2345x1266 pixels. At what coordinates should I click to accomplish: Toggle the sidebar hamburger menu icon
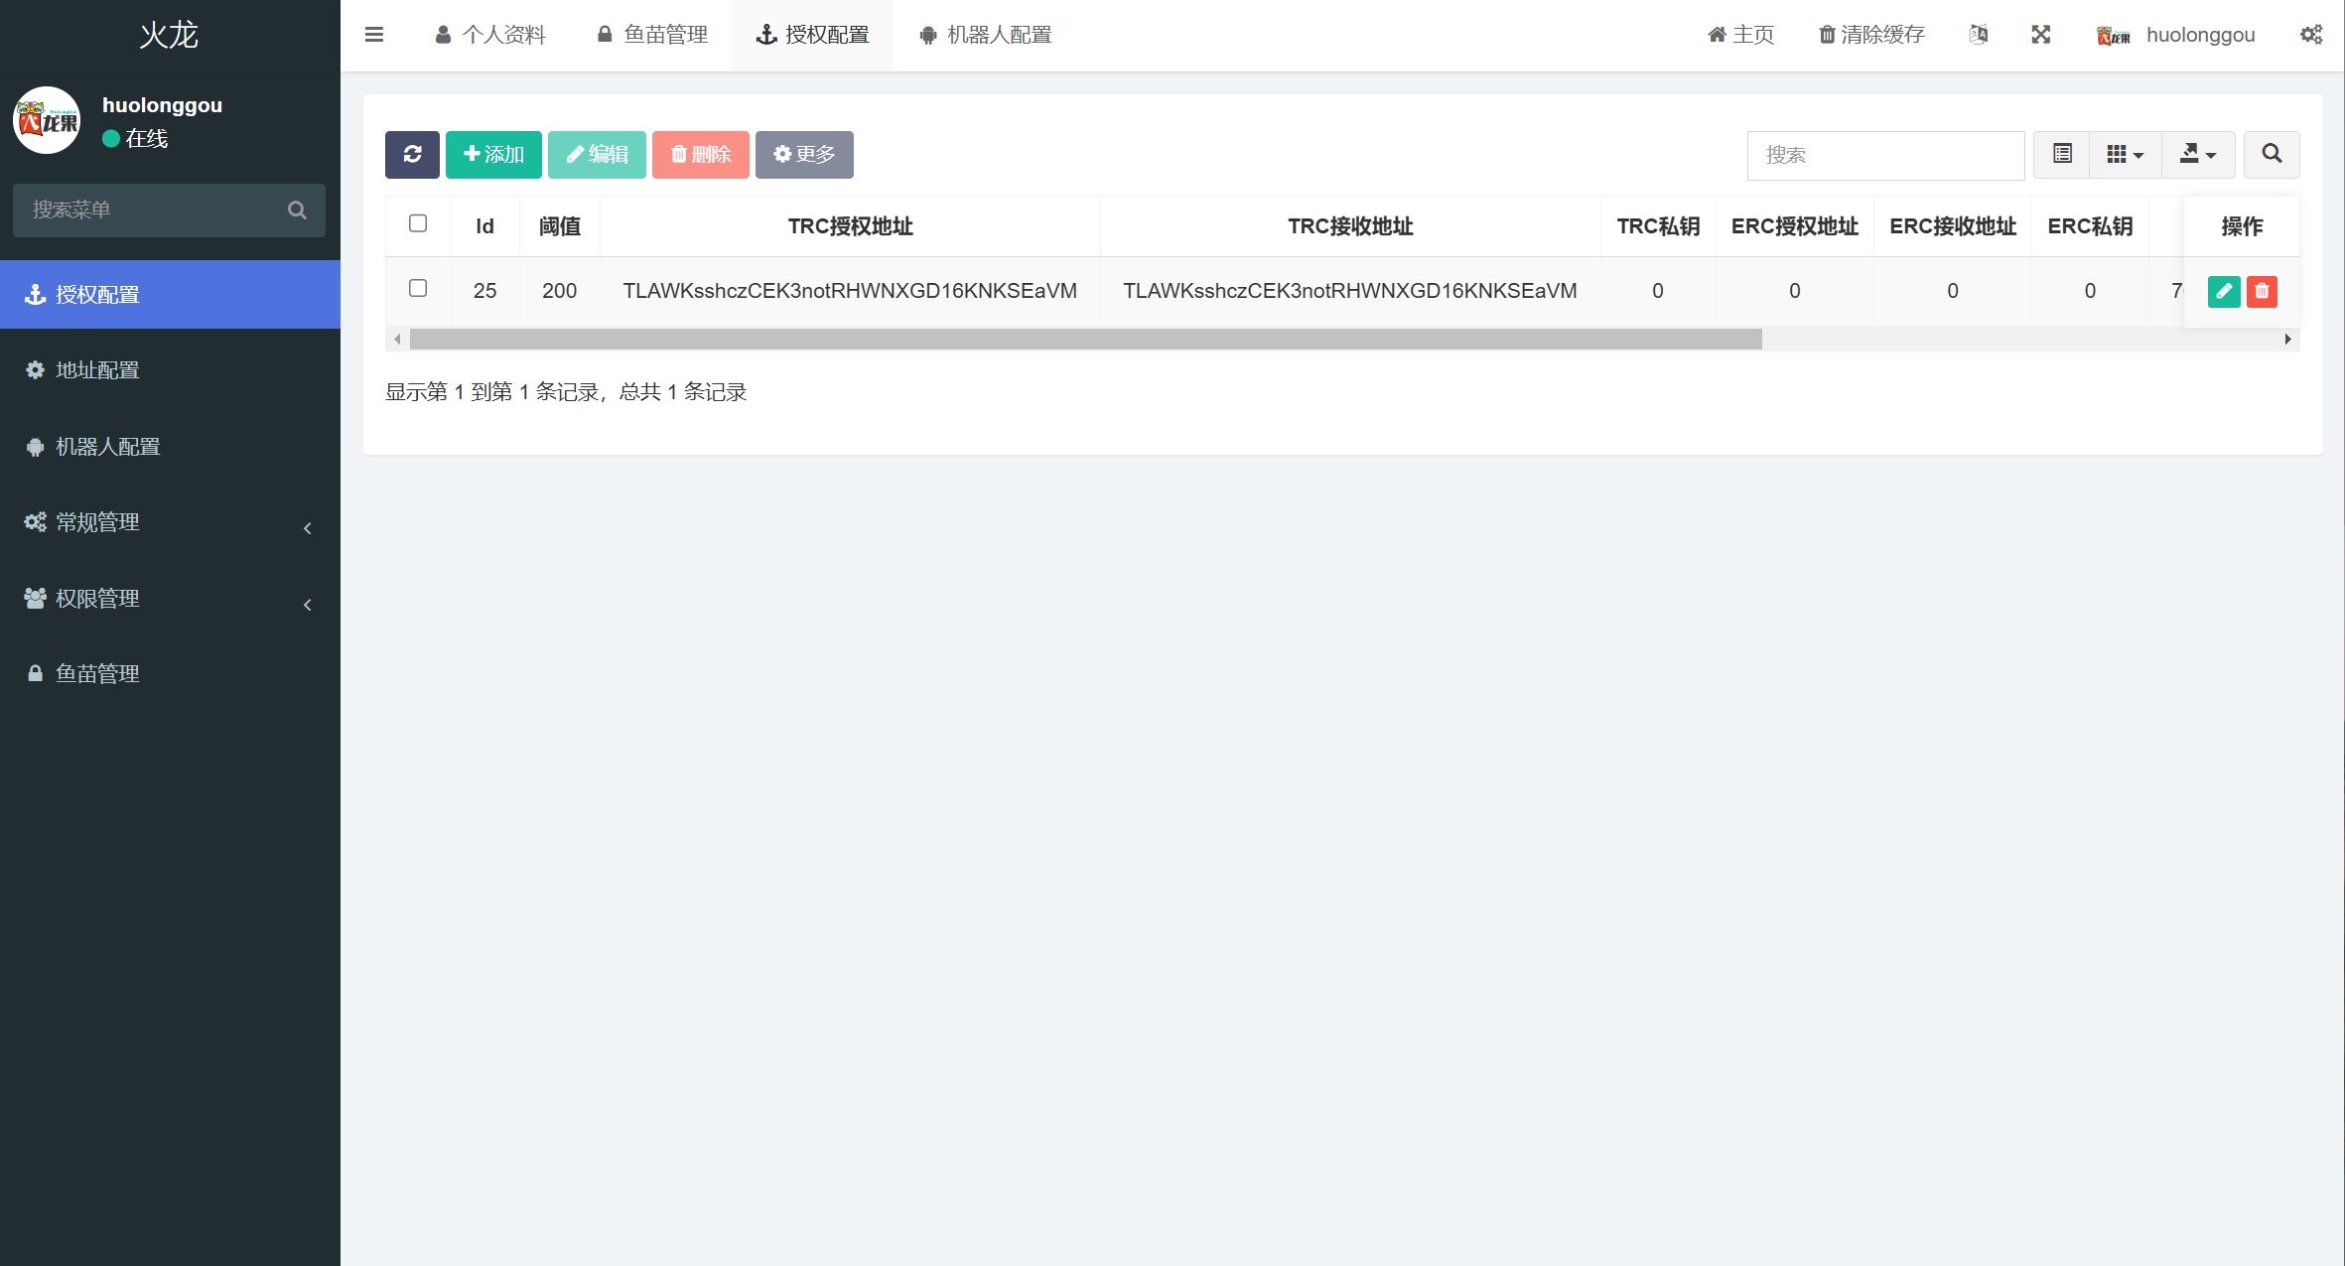pos(374,35)
